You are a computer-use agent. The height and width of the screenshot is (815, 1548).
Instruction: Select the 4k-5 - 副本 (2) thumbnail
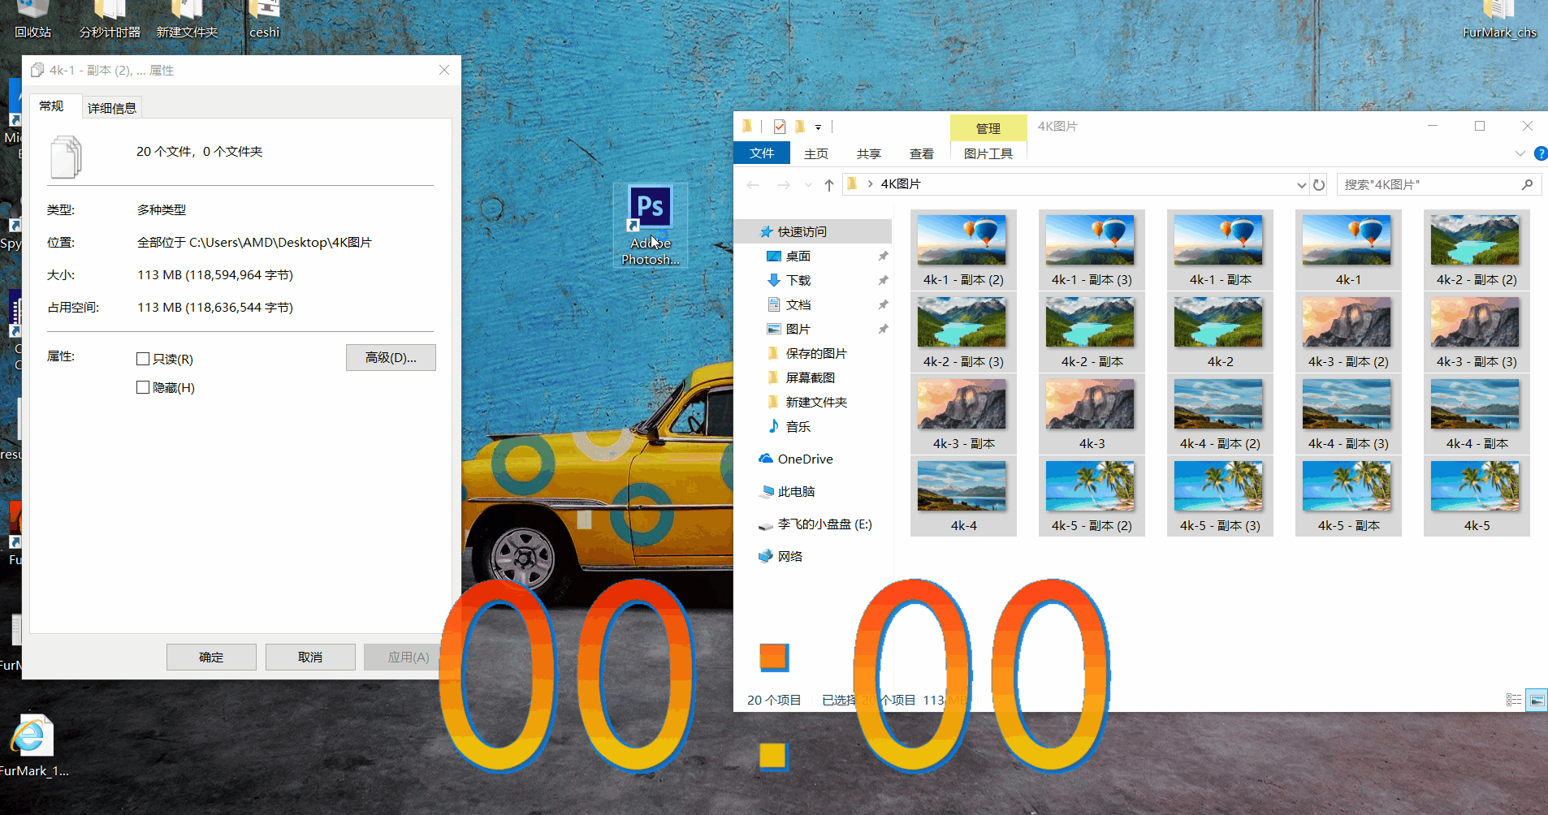(1092, 495)
